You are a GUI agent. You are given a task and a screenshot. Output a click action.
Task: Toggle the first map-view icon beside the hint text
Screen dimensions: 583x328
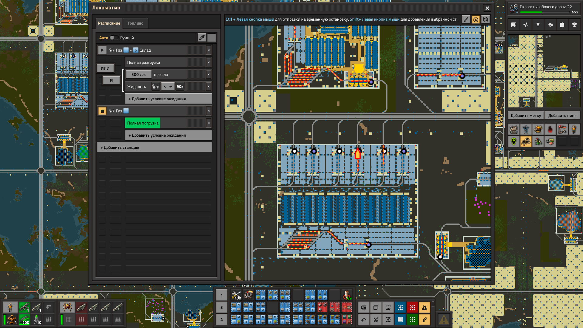466,19
